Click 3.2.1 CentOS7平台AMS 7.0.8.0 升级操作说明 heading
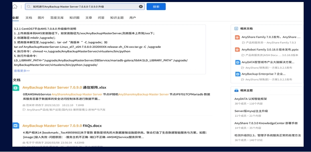311x152 pixels. 45,29
